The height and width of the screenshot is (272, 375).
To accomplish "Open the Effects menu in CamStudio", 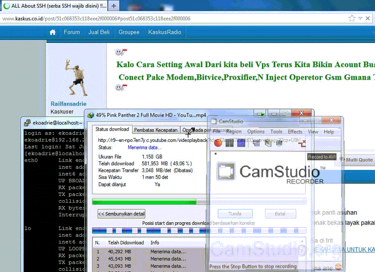I will click(x=295, y=132).
